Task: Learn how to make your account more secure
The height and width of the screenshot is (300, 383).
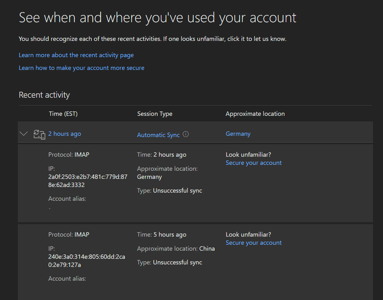Action: pos(81,68)
